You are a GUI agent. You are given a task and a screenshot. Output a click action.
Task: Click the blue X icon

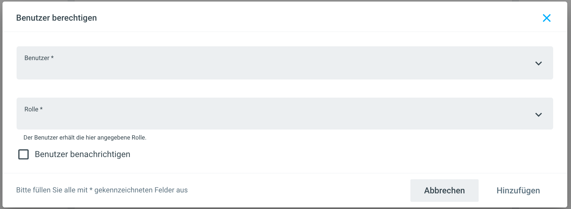pyautogui.click(x=546, y=18)
